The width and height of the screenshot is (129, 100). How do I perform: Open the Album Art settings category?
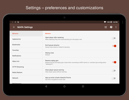(x=26, y=61)
